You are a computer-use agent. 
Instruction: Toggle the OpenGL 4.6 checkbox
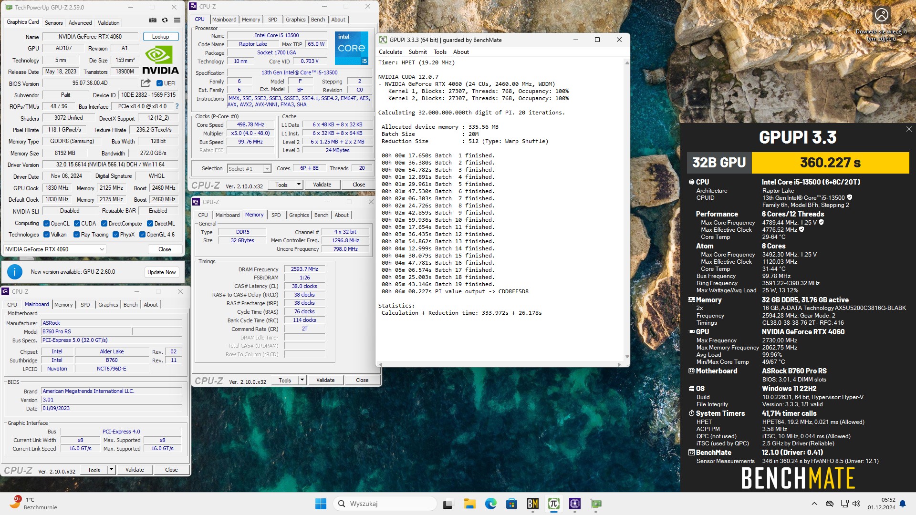click(x=142, y=235)
